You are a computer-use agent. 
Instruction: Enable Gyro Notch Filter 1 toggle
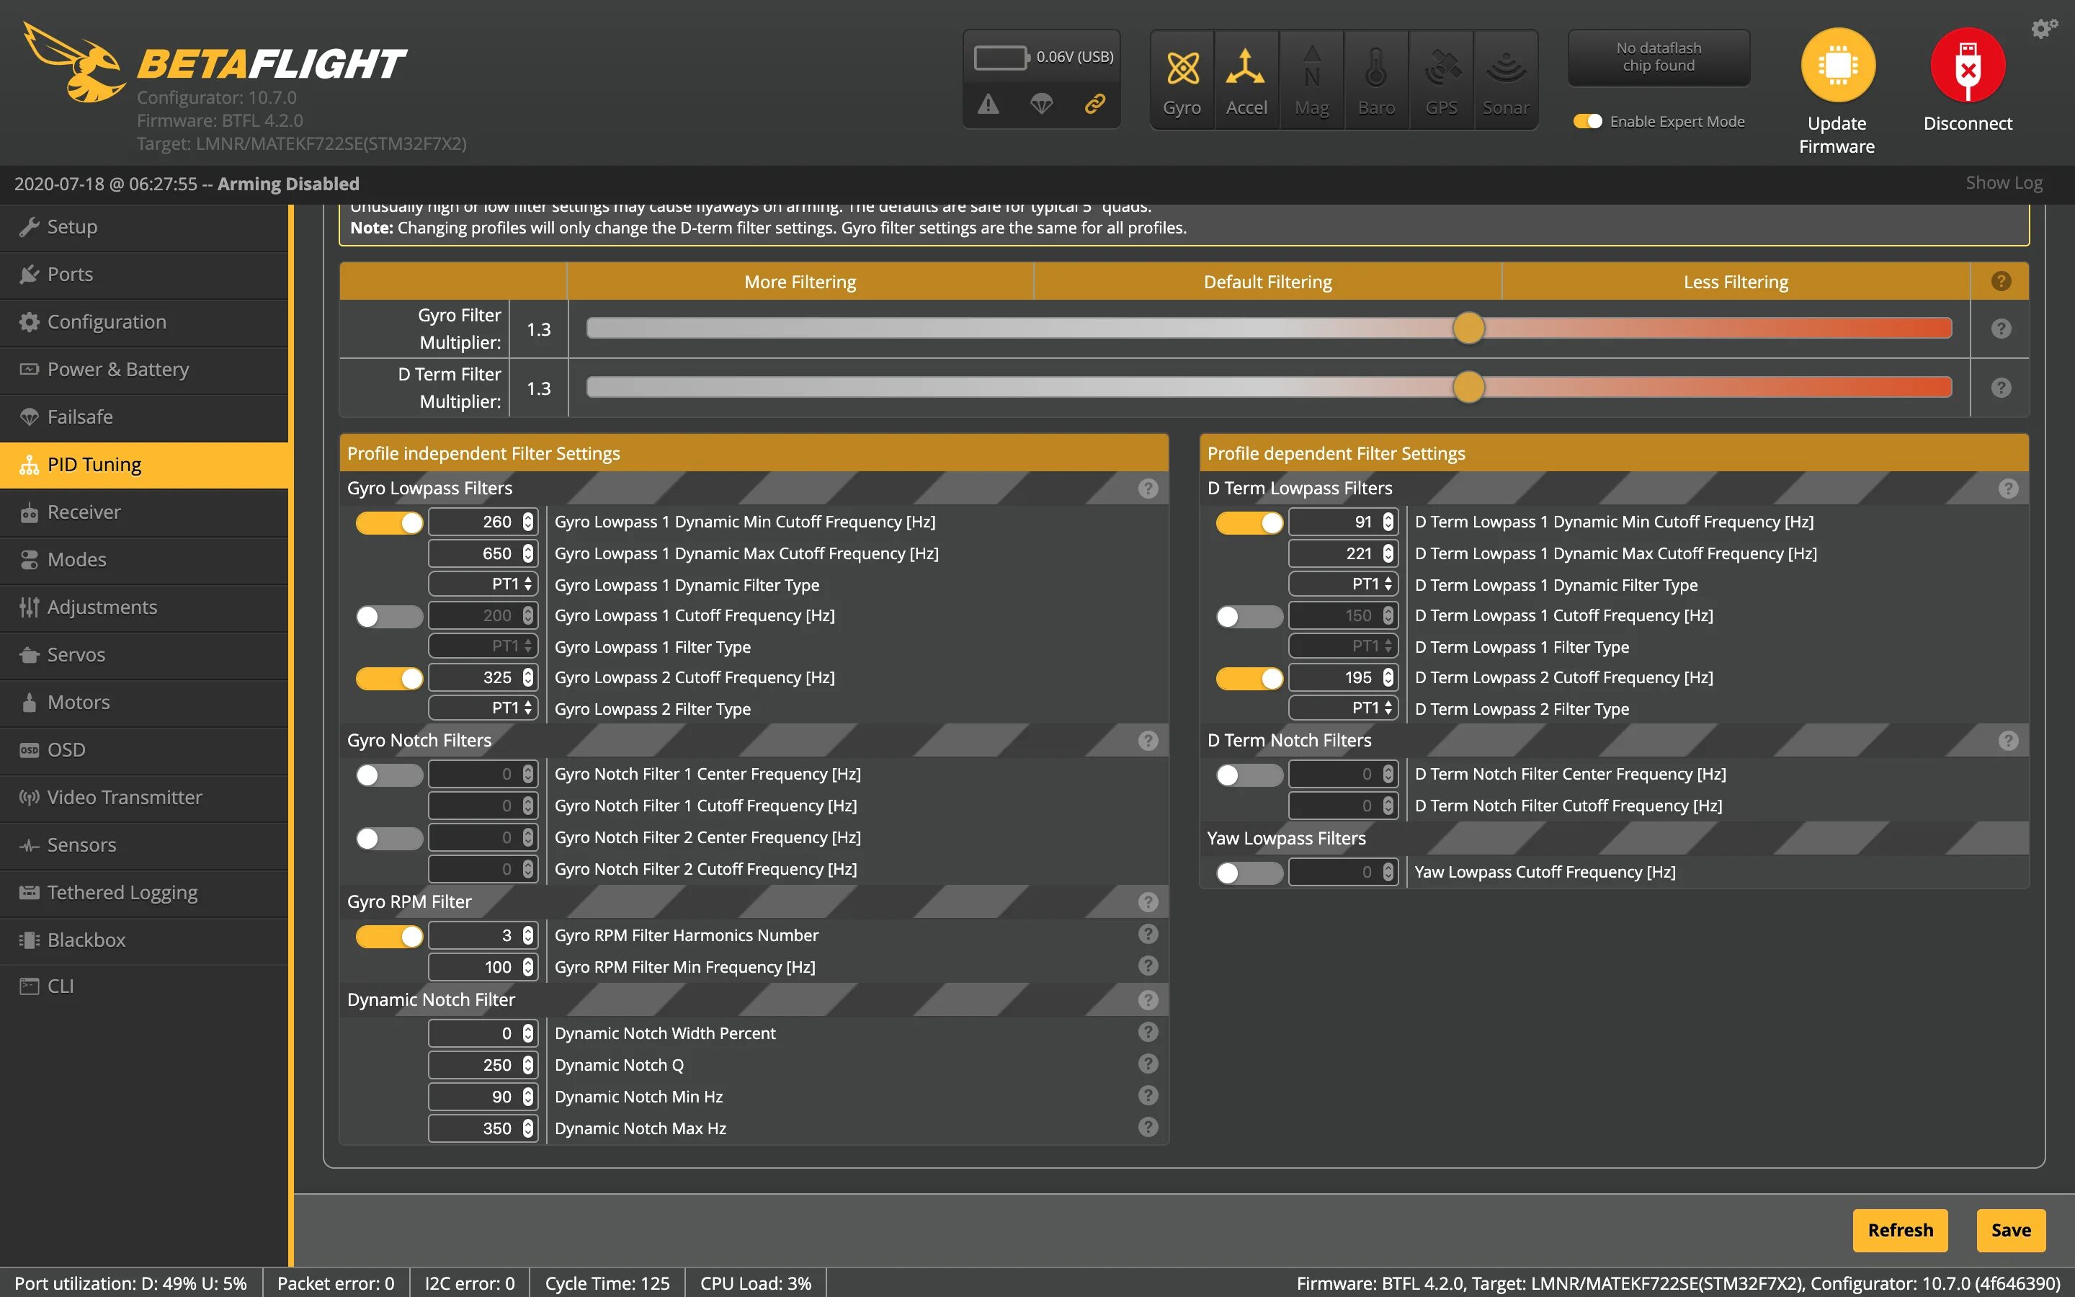(389, 775)
